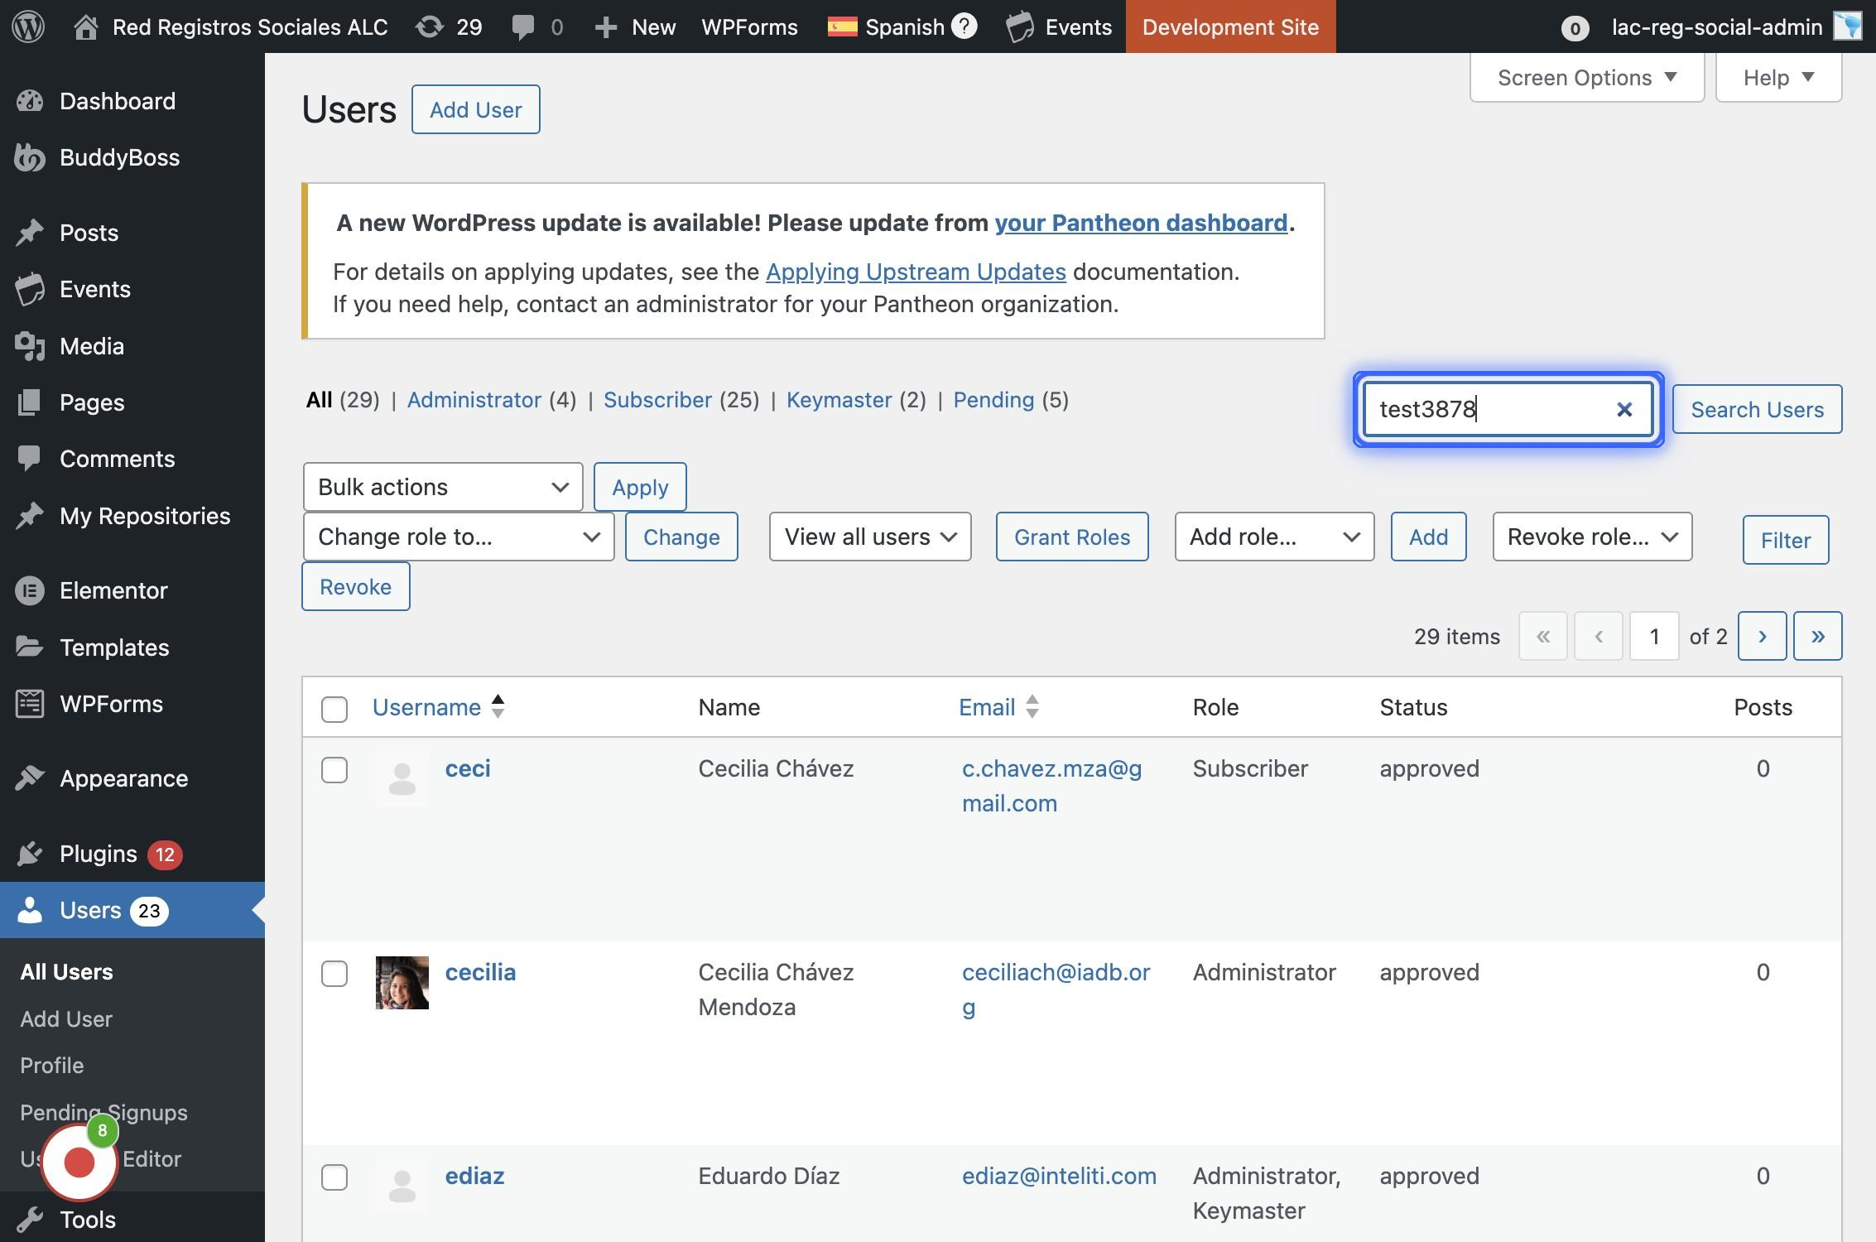
Task: Click the WordPress logo icon
Action: click(28, 26)
